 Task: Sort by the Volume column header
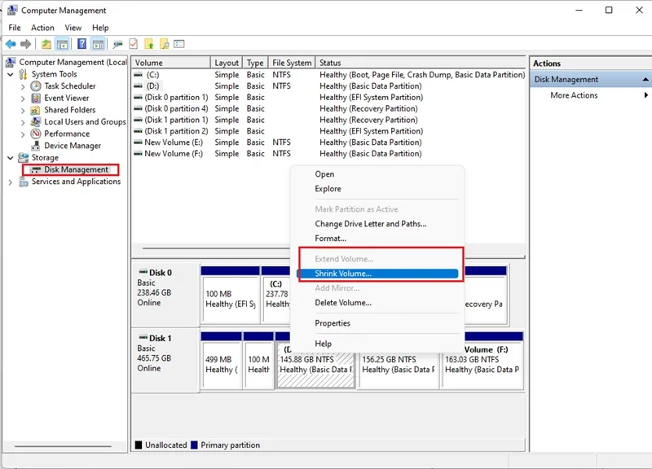tap(171, 63)
